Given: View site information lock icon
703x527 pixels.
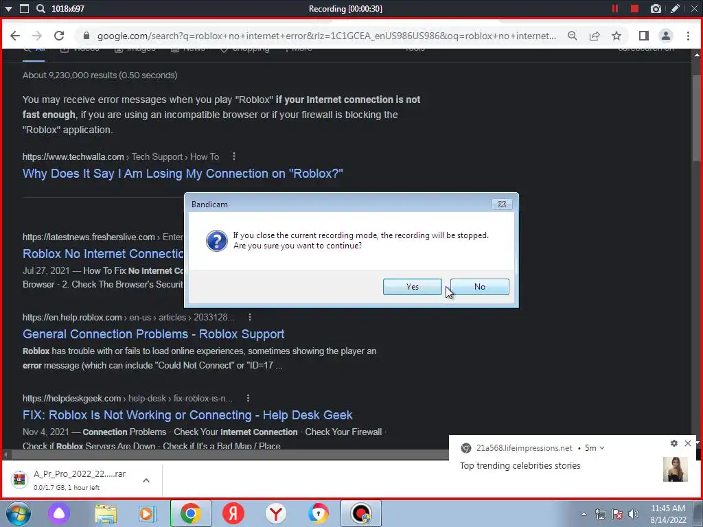Looking at the screenshot, I should 87,36.
